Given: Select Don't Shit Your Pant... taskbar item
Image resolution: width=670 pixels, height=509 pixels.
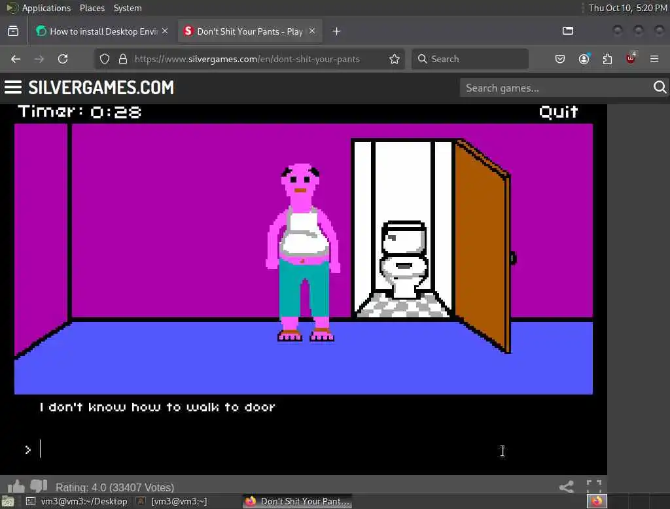Looking at the screenshot, I should coord(298,501).
